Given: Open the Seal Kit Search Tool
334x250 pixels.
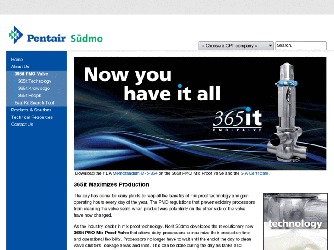Looking at the screenshot, I should coord(34,103).
